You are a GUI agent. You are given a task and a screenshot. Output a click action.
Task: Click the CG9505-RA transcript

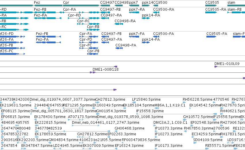[x=211, y=12]
